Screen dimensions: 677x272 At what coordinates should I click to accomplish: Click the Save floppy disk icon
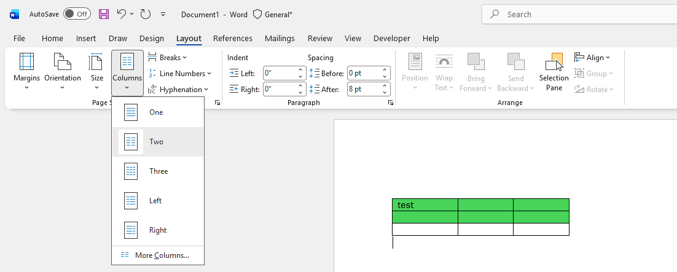coord(104,14)
